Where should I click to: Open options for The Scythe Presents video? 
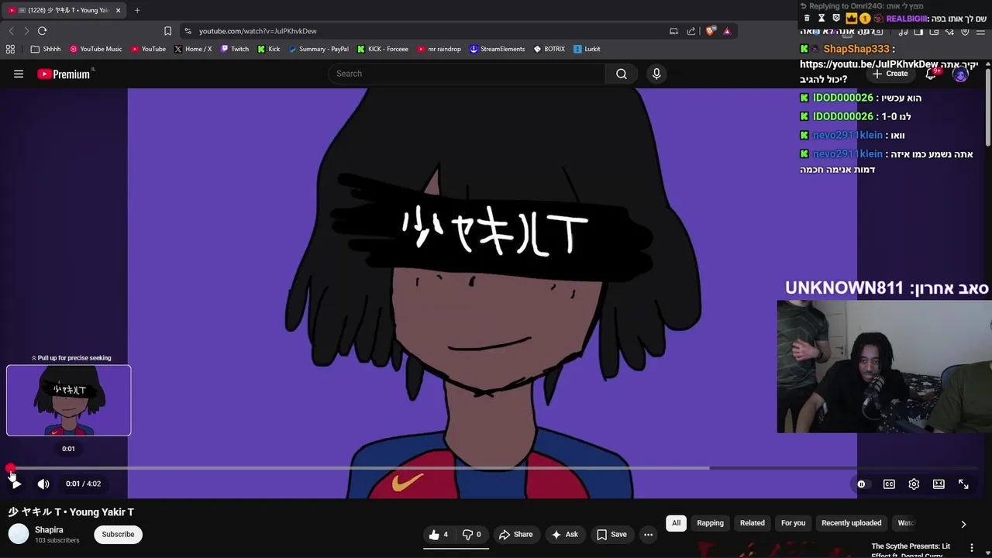click(971, 548)
